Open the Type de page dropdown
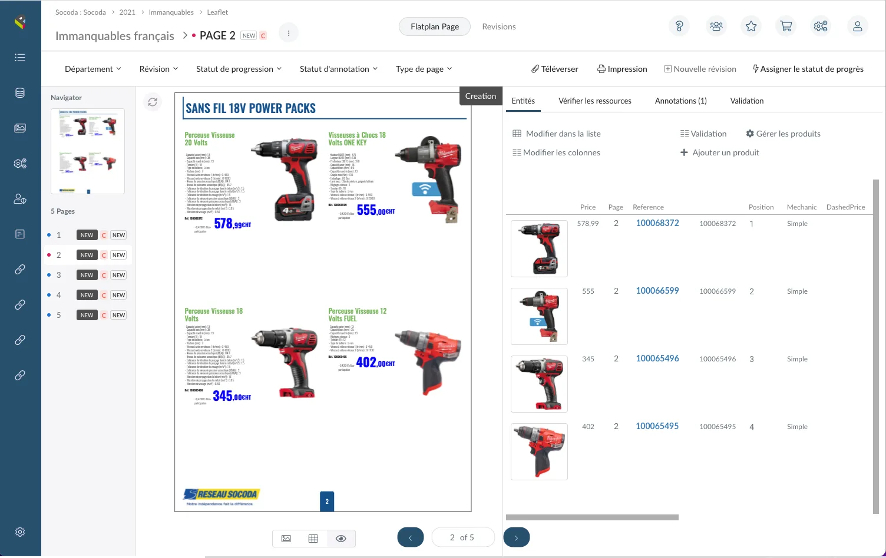The image size is (886, 558). [424, 69]
